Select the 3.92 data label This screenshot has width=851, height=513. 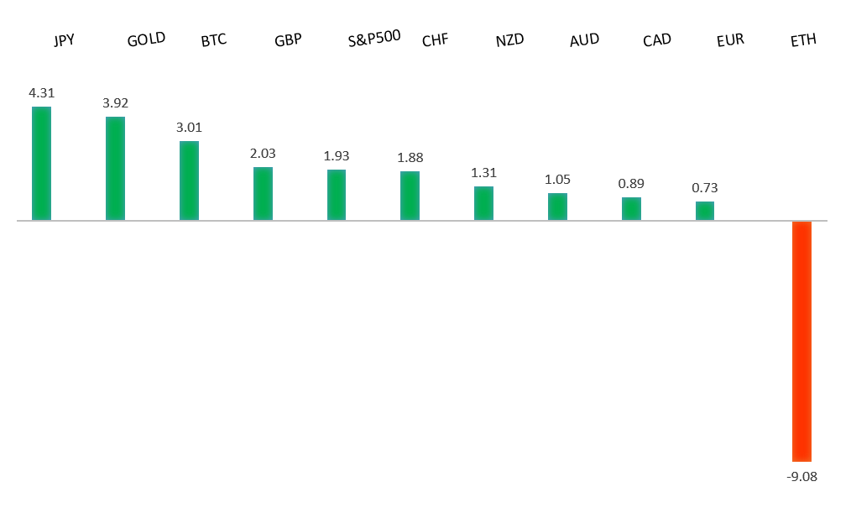[x=115, y=103]
